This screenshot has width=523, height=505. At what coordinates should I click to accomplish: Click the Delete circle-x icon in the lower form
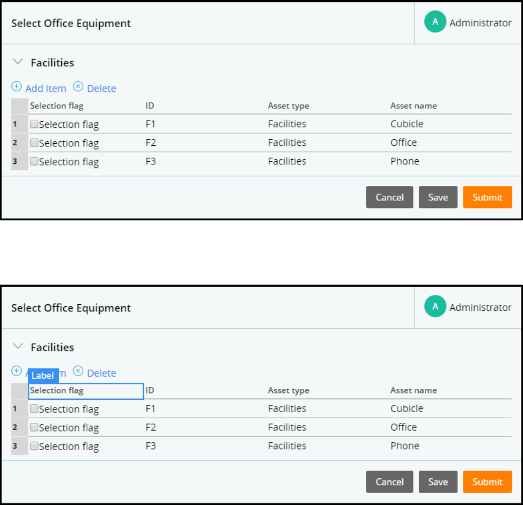[78, 371]
